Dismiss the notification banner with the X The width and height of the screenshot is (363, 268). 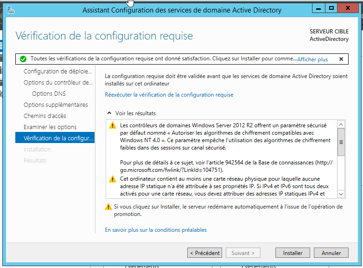click(x=341, y=59)
